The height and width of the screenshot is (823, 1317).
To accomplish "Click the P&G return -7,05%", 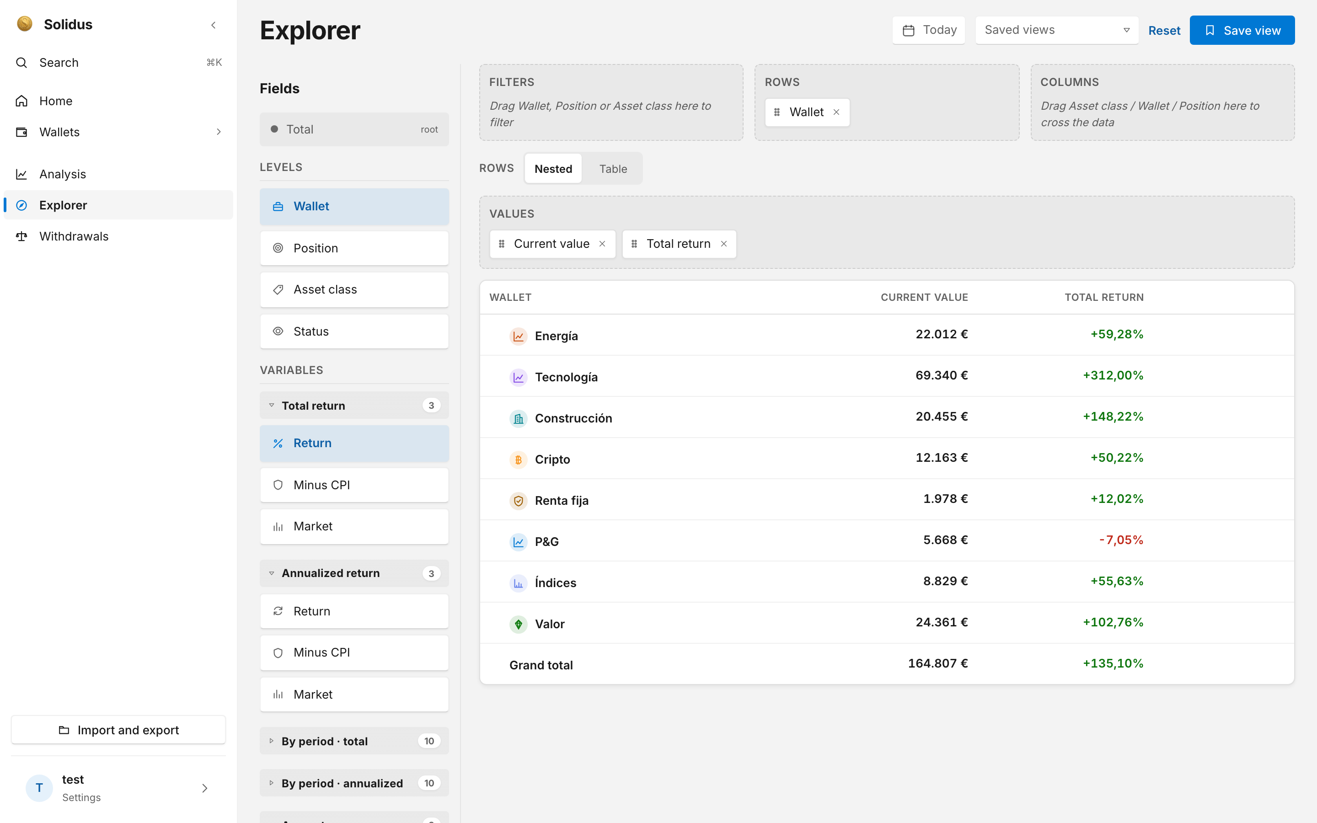I will (x=1120, y=540).
